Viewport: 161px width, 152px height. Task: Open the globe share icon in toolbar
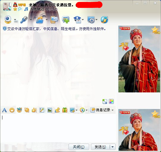pyautogui.click(x=104, y=20)
